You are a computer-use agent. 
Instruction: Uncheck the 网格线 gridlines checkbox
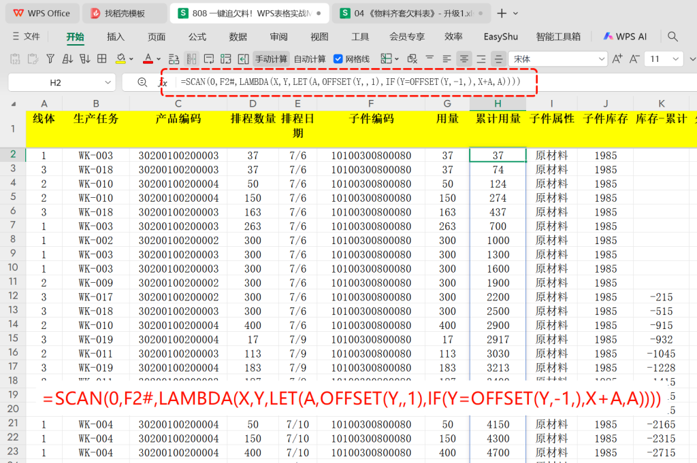click(338, 59)
